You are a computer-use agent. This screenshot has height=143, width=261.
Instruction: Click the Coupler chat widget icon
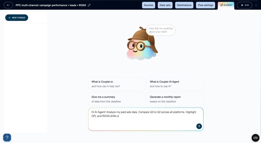[x=255, y=137]
